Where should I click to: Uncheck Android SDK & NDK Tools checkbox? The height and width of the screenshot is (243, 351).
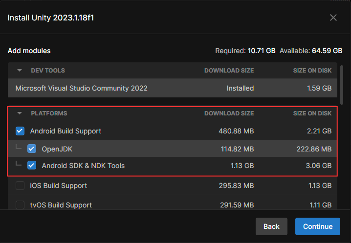click(32, 166)
